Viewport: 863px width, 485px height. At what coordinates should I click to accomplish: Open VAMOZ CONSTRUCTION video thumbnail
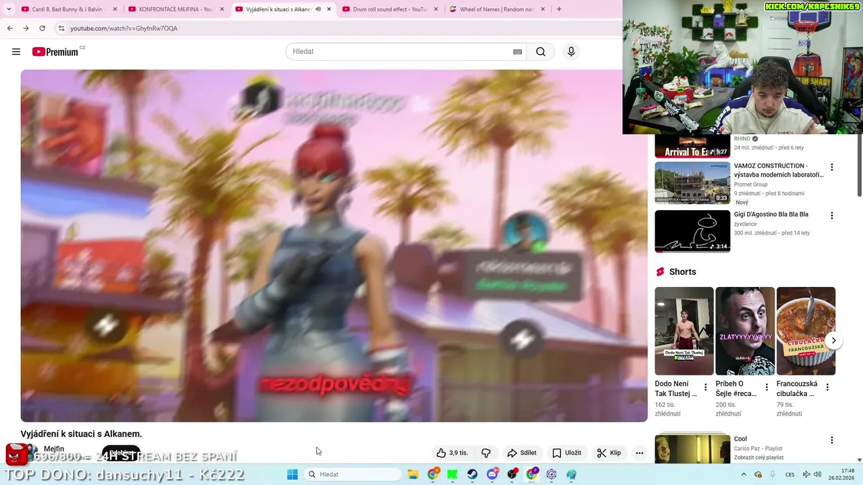692,183
